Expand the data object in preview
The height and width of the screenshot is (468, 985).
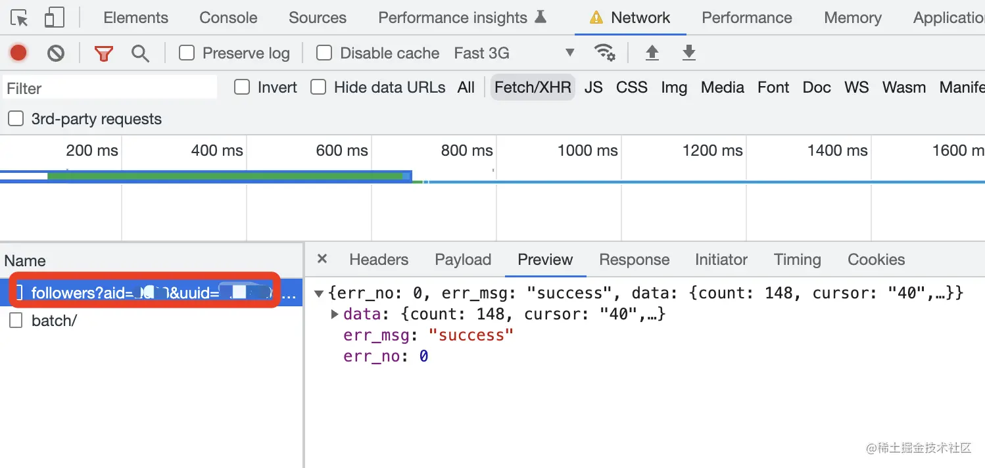(335, 314)
